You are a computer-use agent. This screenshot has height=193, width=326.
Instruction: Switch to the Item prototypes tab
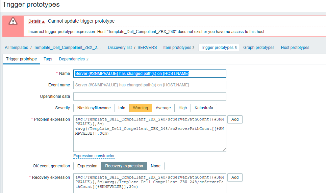[179, 48]
